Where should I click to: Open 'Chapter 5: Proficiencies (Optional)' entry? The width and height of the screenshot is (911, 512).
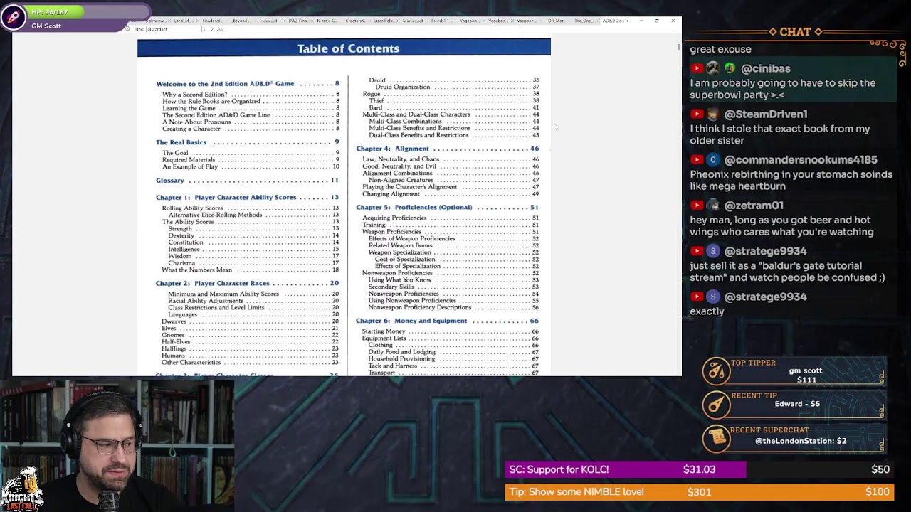(x=447, y=207)
